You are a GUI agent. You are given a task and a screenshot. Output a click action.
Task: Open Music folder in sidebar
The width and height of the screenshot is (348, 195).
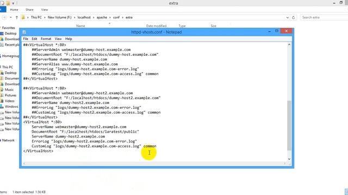9,89
